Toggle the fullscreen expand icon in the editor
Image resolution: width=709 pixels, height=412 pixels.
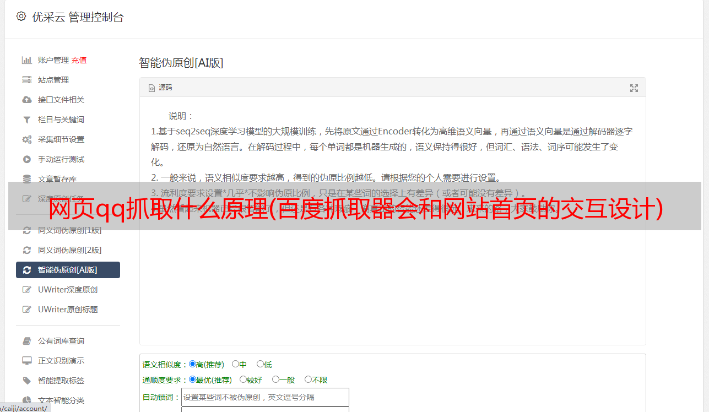click(x=634, y=88)
